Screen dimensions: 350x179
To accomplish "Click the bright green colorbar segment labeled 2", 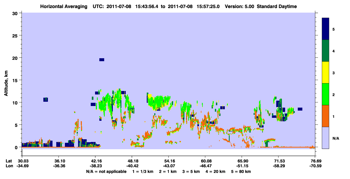I will (x=325, y=94).
